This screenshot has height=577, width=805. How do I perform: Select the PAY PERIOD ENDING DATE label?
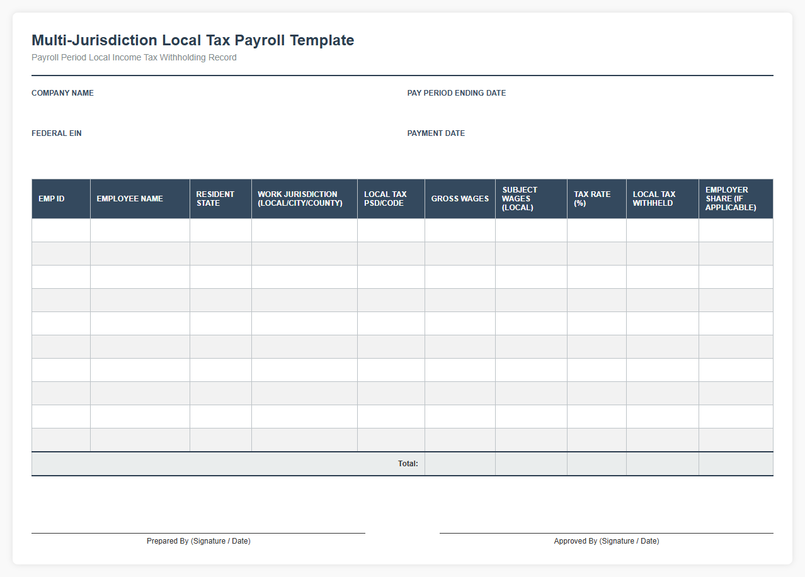click(457, 93)
